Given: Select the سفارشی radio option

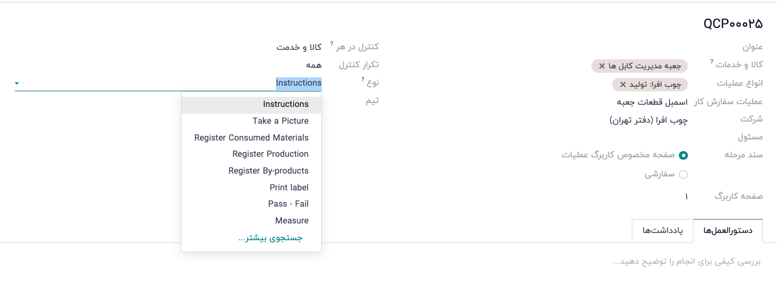Looking at the screenshot, I should [x=683, y=175].
